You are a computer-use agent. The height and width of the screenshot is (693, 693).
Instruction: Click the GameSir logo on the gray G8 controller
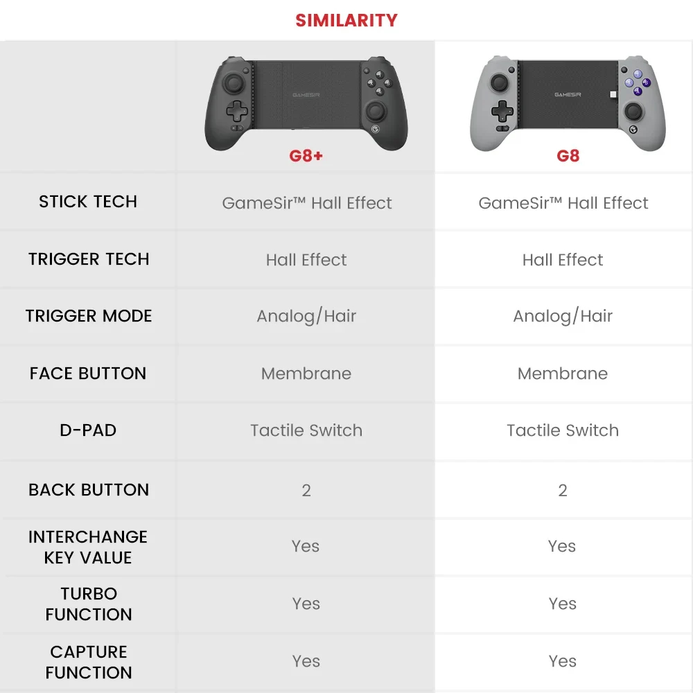click(x=567, y=95)
